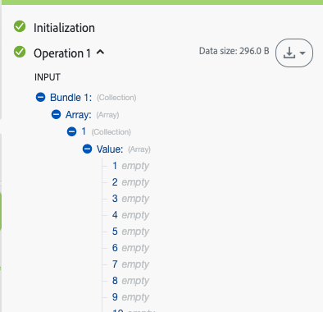Viewport: 323px width, 312px height.
Task: Select value item 1 empty
Action: pyautogui.click(x=130, y=166)
